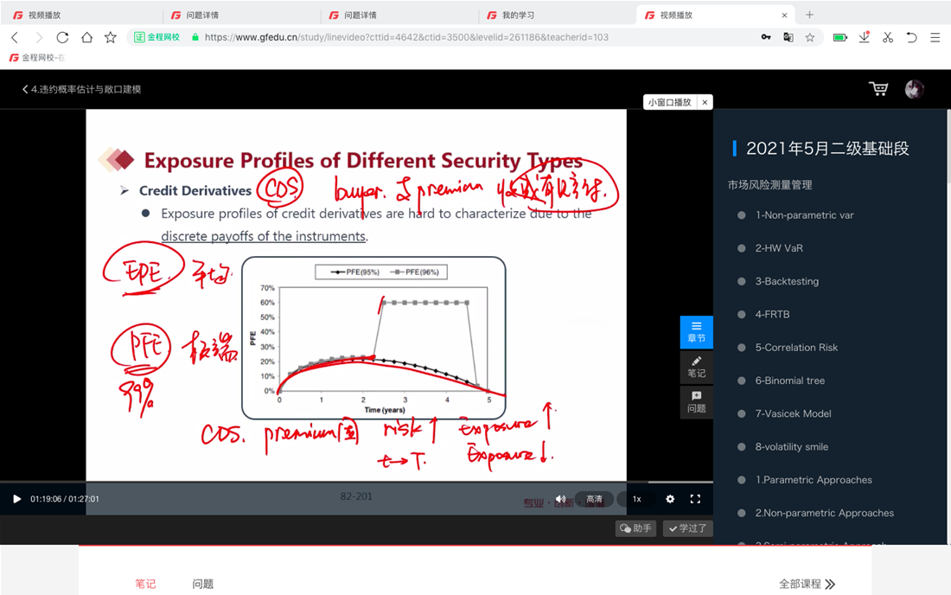Open the shopping cart
951x595 pixels.
pyautogui.click(x=878, y=89)
